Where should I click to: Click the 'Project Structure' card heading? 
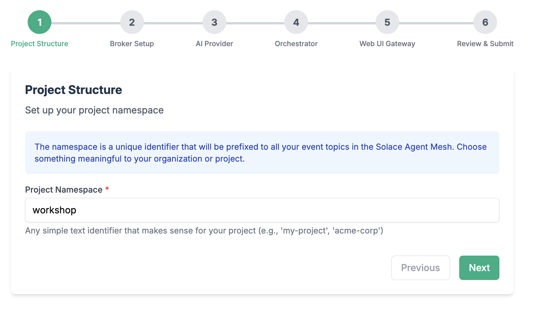click(73, 90)
